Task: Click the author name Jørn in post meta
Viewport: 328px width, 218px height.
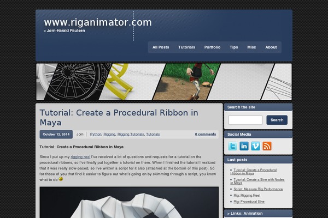Action: (x=80, y=135)
